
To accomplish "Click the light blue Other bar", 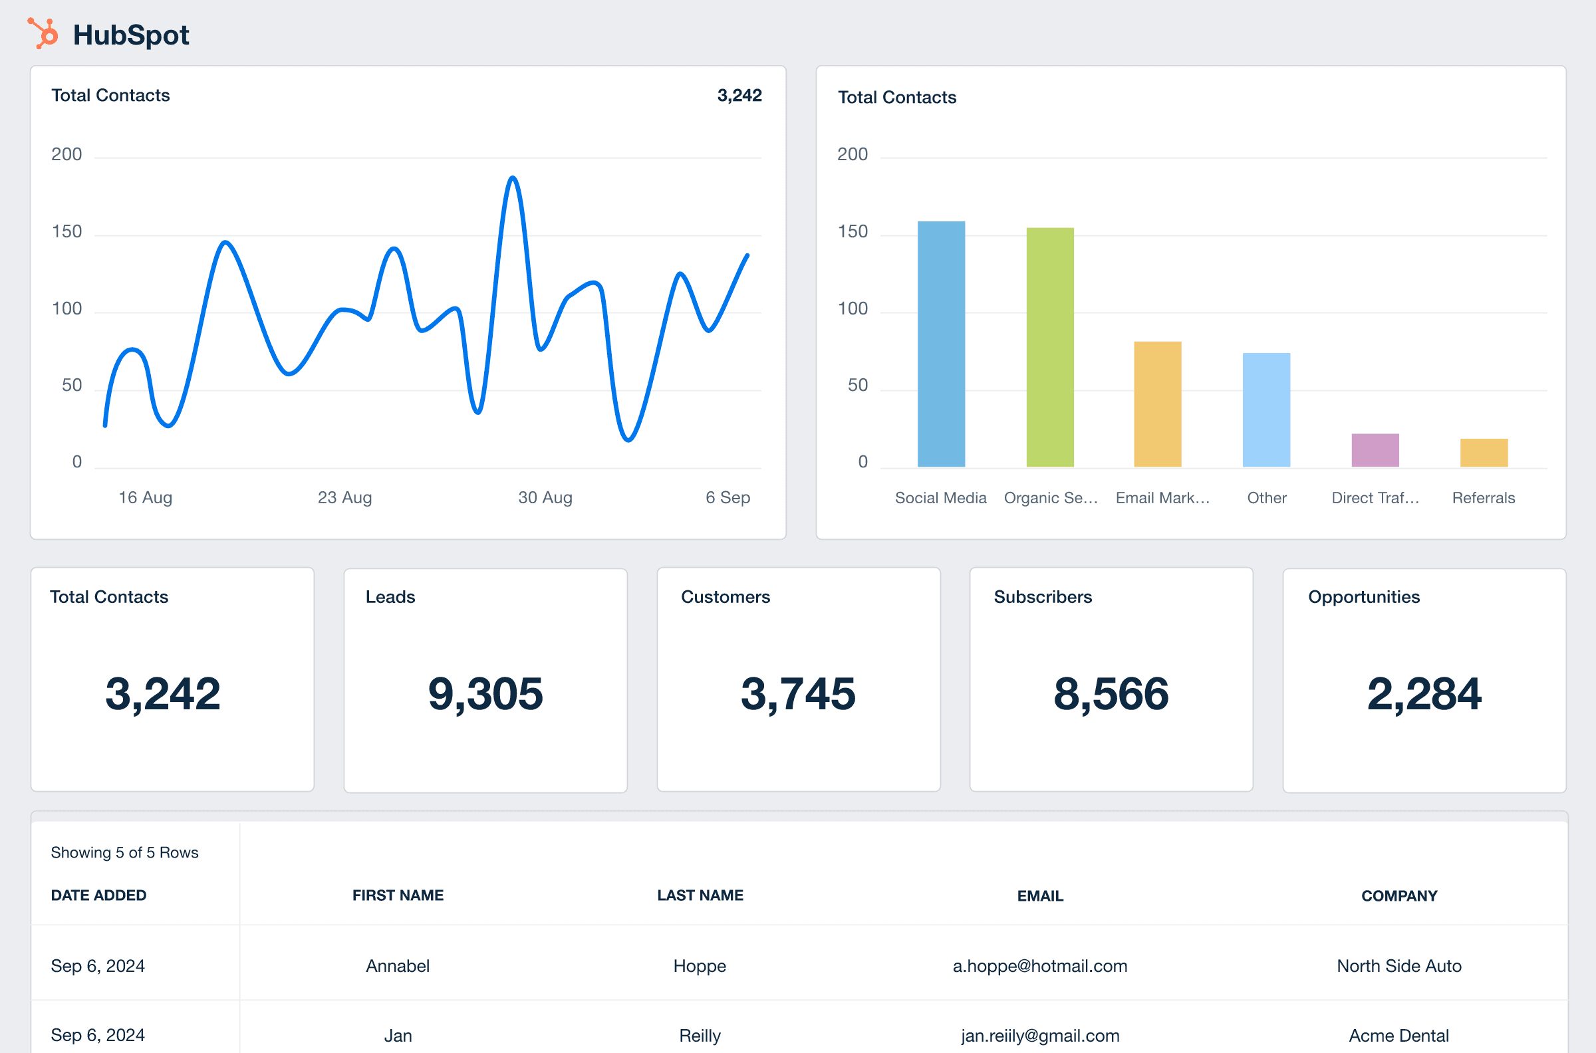I will coord(1266,409).
